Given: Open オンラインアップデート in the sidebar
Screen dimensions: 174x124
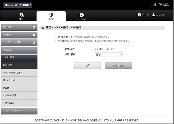Looking at the screenshot, I should [19, 111].
